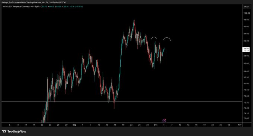
Task: Click the 81.00 price axis label
Action: 246,84
